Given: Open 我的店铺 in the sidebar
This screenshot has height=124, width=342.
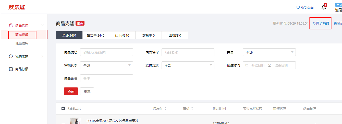Looking at the screenshot, I should coord(22,57).
